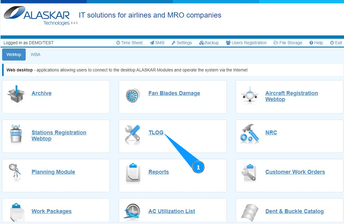Open the Work Packages link
Image resolution: width=344 pixels, height=224 pixels.
(x=52, y=211)
